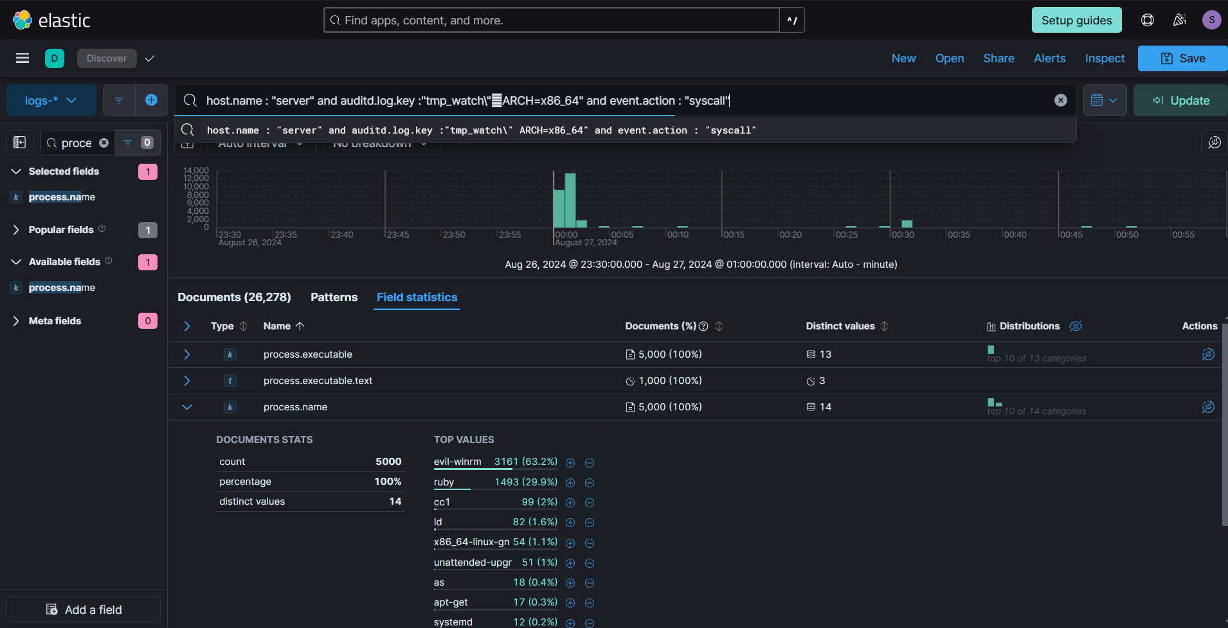1228x628 pixels.
Task: Click New in the top menu
Action: click(x=903, y=58)
